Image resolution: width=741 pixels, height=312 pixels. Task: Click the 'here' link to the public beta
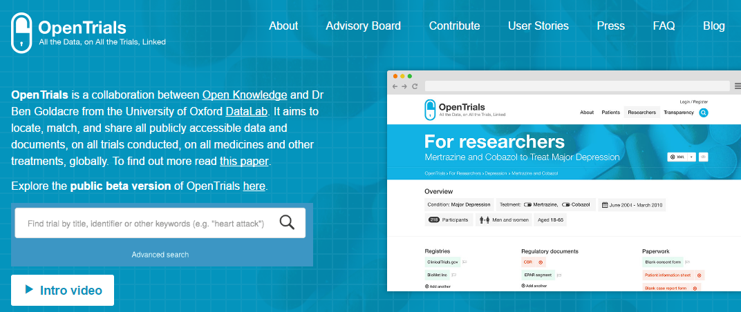pos(254,186)
